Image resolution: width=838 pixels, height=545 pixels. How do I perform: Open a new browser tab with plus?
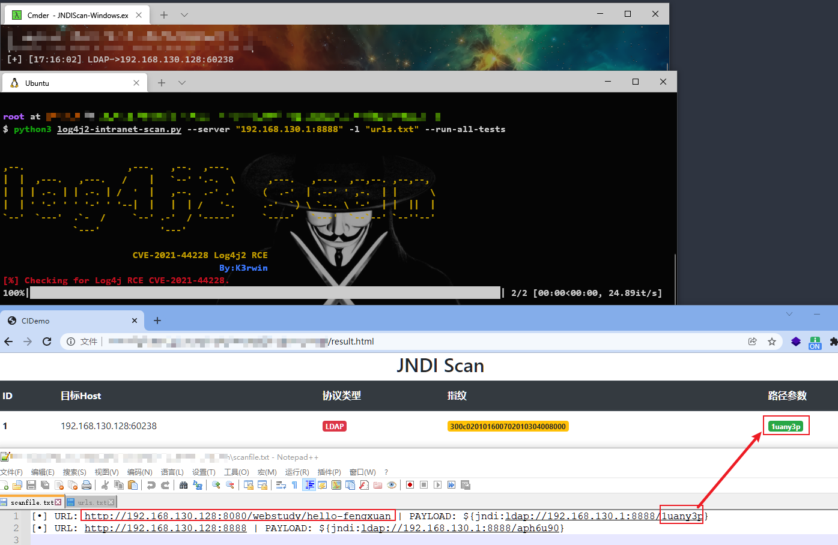(x=157, y=321)
